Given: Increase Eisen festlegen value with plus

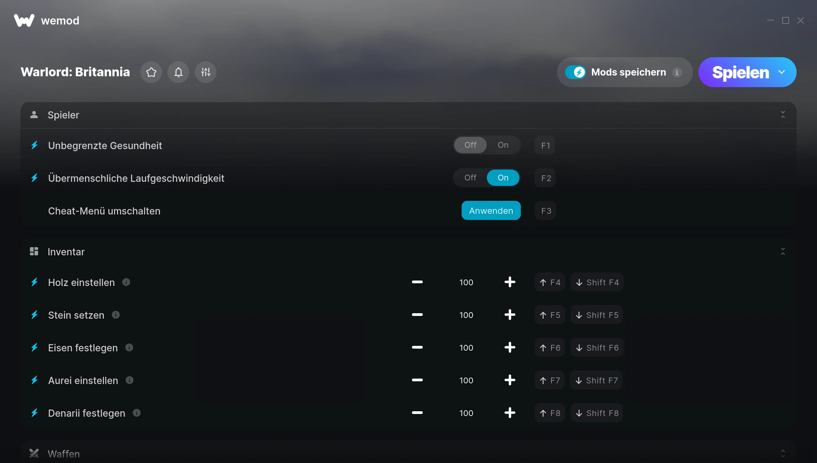Looking at the screenshot, I should tap(510, 348).
